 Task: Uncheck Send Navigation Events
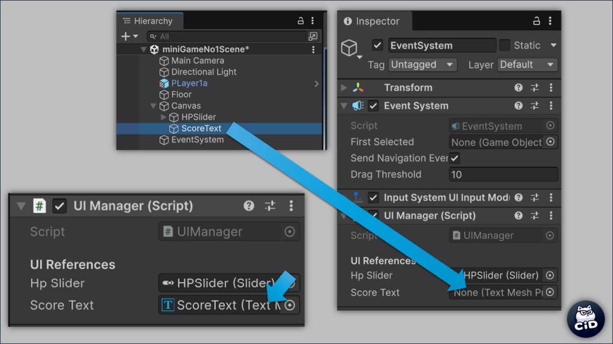pos(455,158)
